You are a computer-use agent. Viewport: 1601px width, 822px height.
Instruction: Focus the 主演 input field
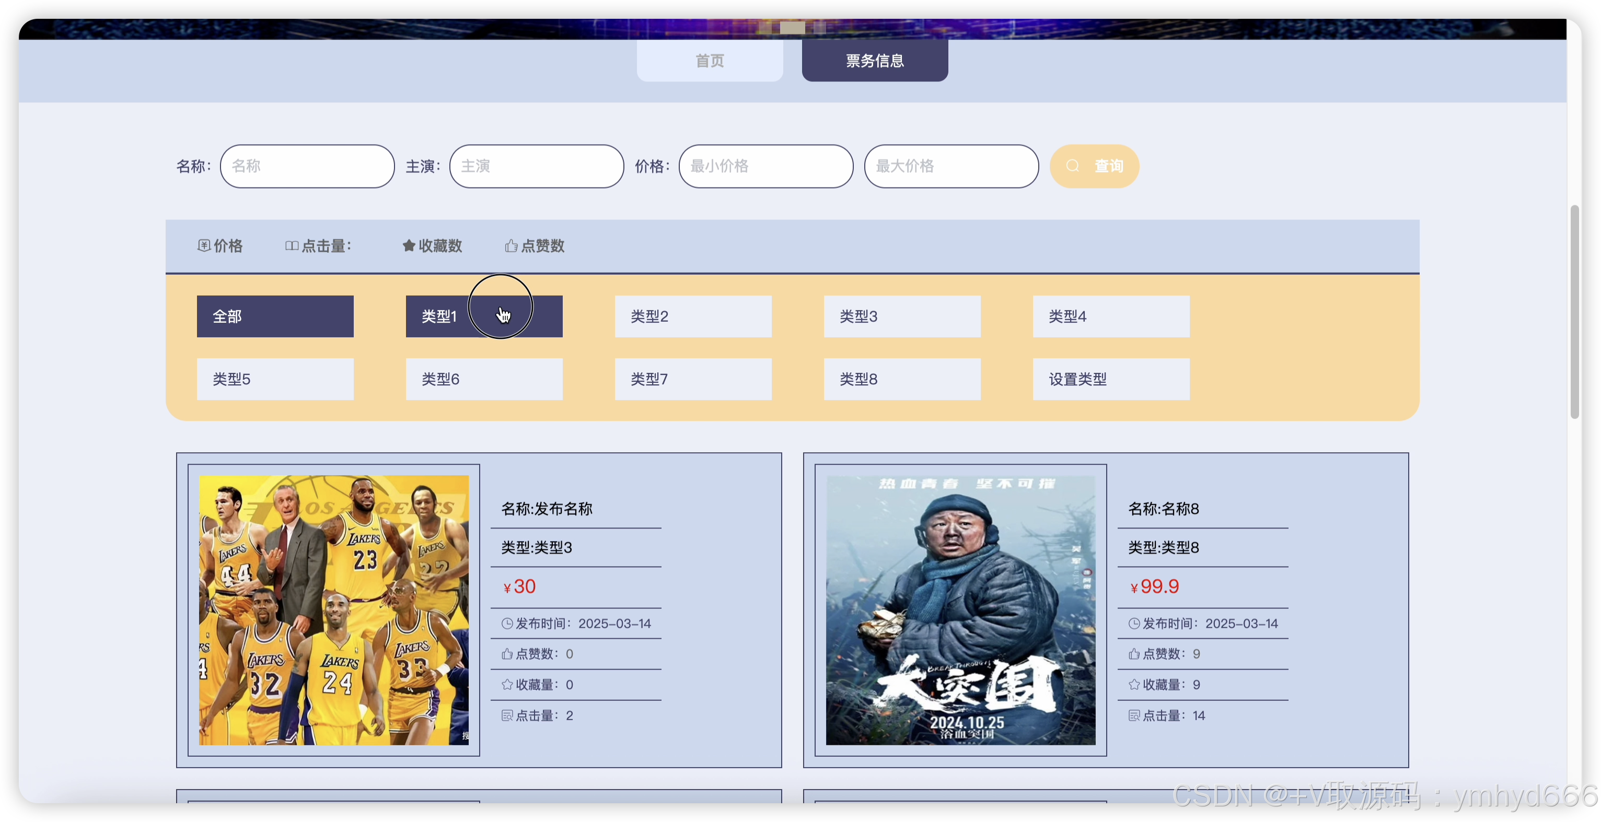pos(536,166)
